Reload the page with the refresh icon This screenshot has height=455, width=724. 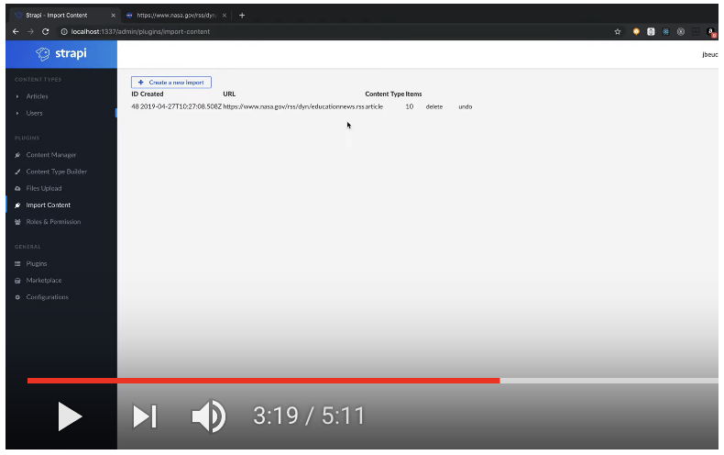tap(45, 31)
